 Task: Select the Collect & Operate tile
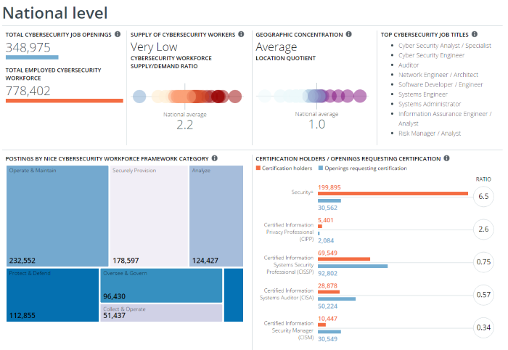coord(161,313)
